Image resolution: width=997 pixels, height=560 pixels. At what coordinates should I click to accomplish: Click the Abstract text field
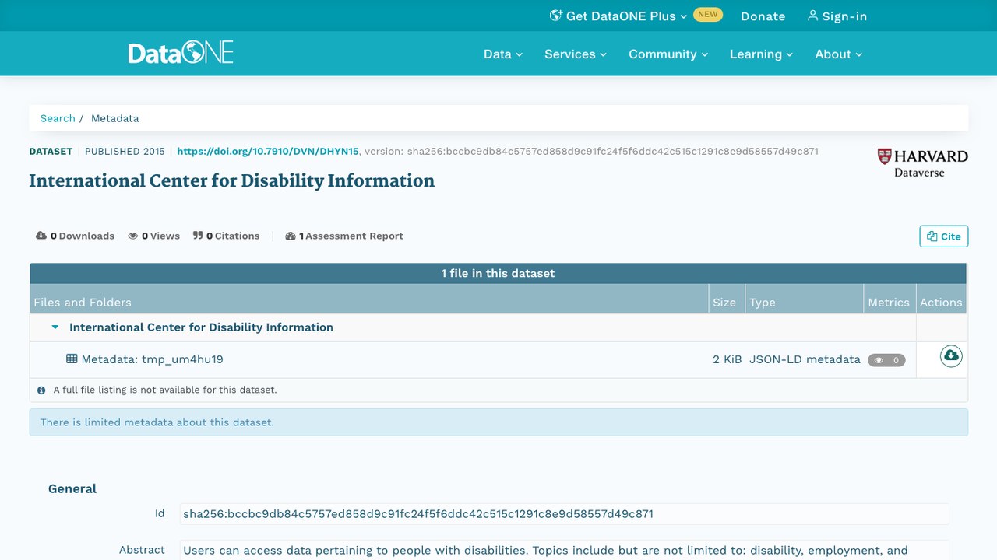tap(564, 551)
